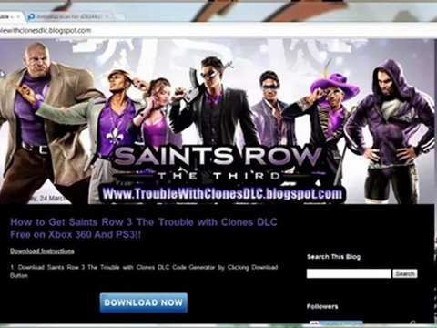This screenshot has width=437, height=328.
Task: Click the 'Search This Blog' heading
Action: pyautogui.click(x=333, y=257)
